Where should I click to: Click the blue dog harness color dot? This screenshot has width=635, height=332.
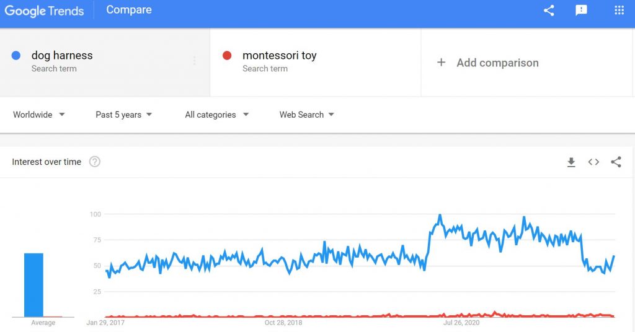(x=16, y=55)
